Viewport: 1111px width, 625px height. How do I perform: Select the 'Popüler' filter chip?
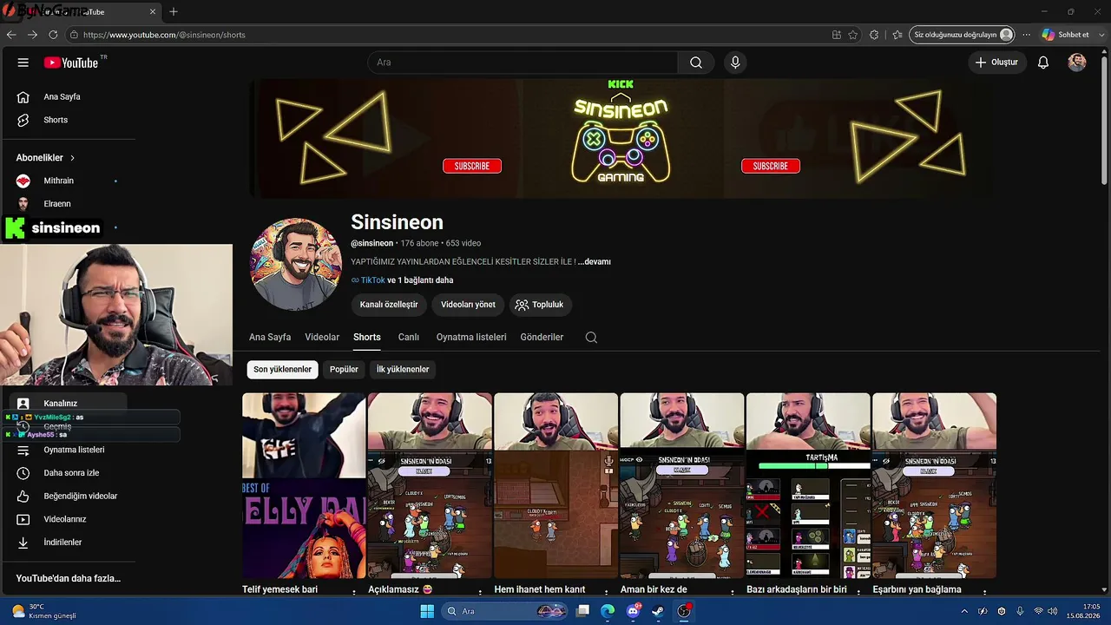344,370
